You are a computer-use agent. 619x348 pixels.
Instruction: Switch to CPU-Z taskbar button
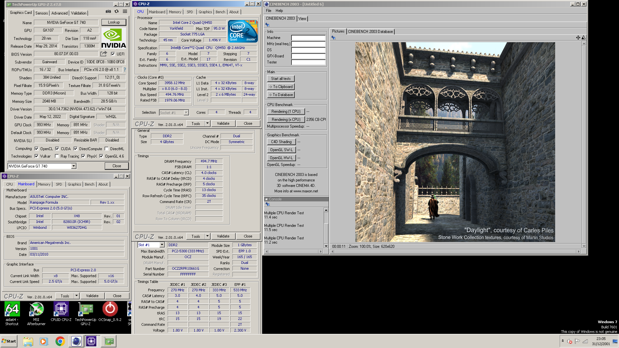pyautogui.click(x=91, y=341)
